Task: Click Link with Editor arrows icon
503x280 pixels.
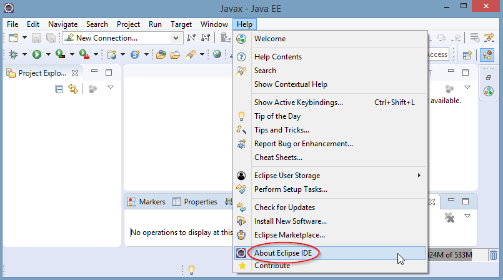Action: click(x=73, y=89)
